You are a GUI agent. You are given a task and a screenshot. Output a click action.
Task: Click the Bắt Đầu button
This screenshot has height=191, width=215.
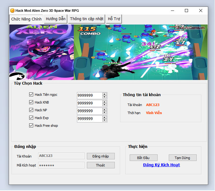tap(143, 158)
